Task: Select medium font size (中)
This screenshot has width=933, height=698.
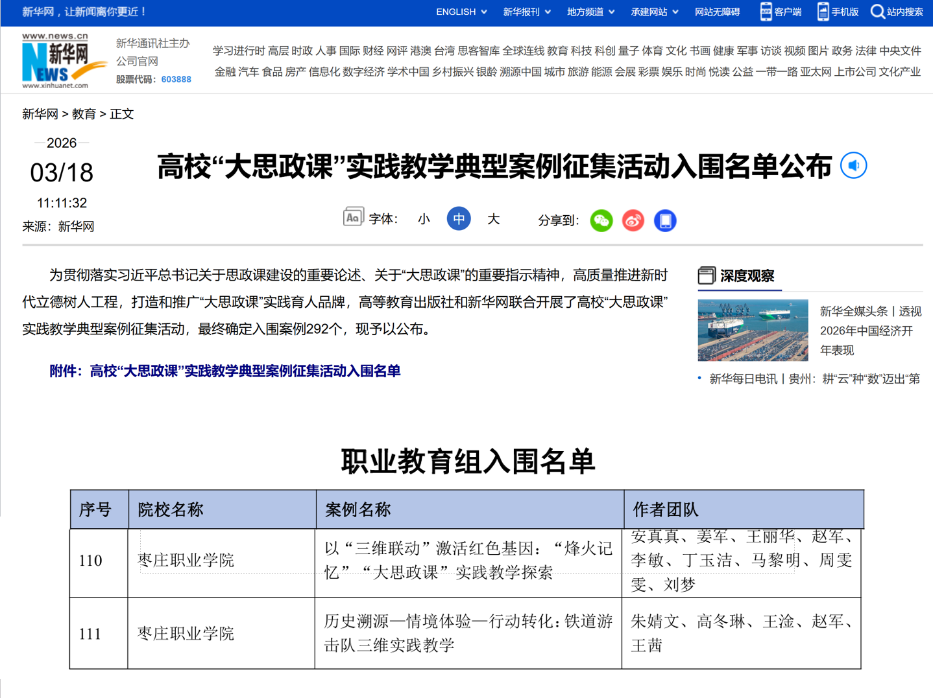Action: tap(459, 219)
